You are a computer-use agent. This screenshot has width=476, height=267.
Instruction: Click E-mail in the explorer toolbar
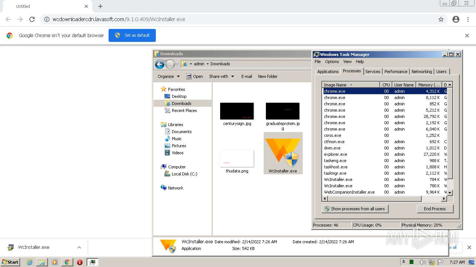point(247,76)
